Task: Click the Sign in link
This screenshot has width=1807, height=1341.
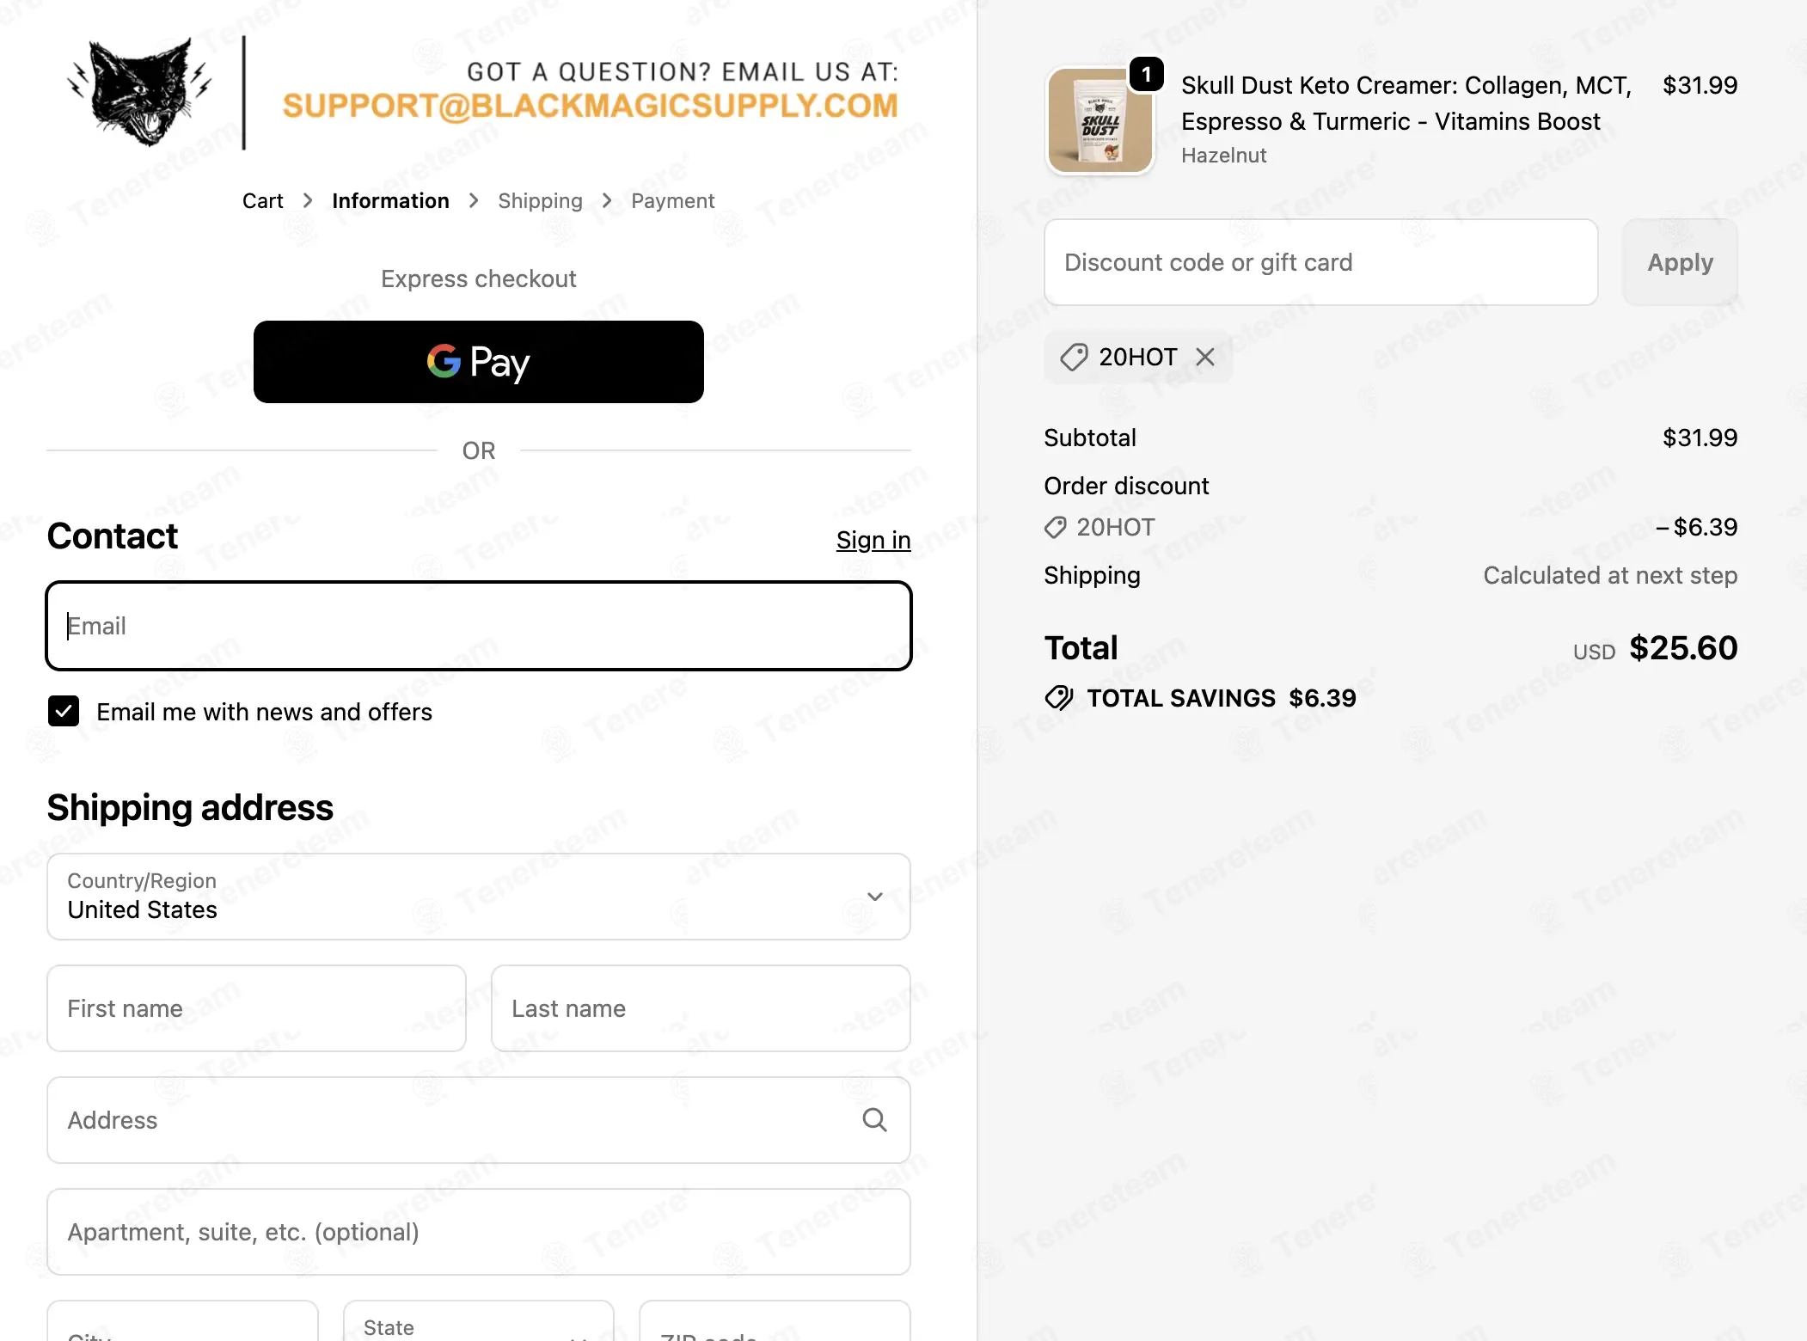Action: [873, 540]
